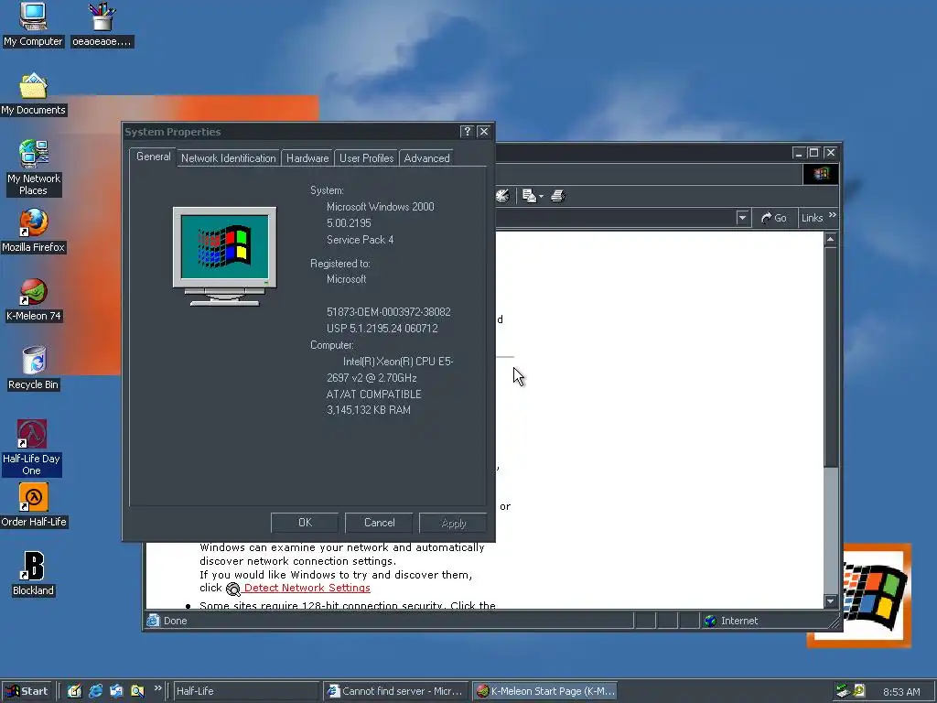The height and width of the screenshot is (703, 937).
Task: Click the IE vertical scrollbar thumb
Action: [831, 358]
